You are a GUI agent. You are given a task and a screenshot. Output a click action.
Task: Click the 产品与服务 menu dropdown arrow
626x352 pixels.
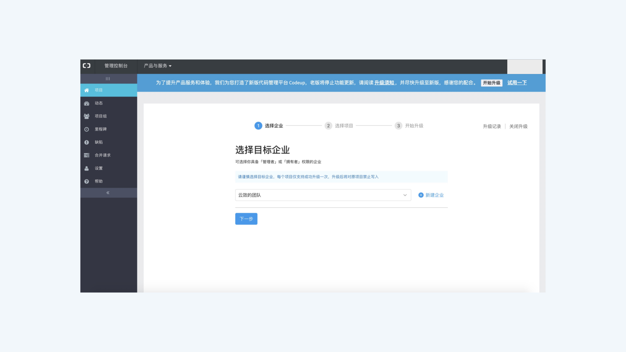tap(171, 66)
